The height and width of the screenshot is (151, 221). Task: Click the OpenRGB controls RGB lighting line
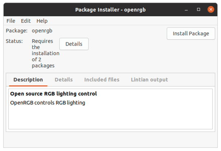pyautogui.click(x=48, y=103)
